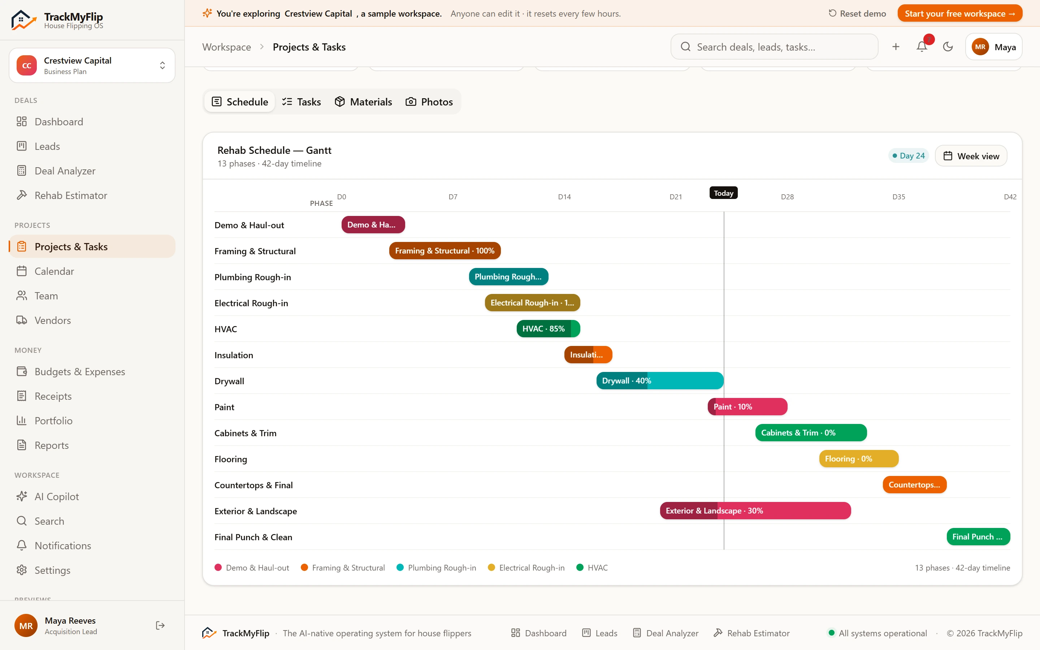The image size is (1040, 650).
Task: Open Leads in the sidebar
Action: pos(92,146)
